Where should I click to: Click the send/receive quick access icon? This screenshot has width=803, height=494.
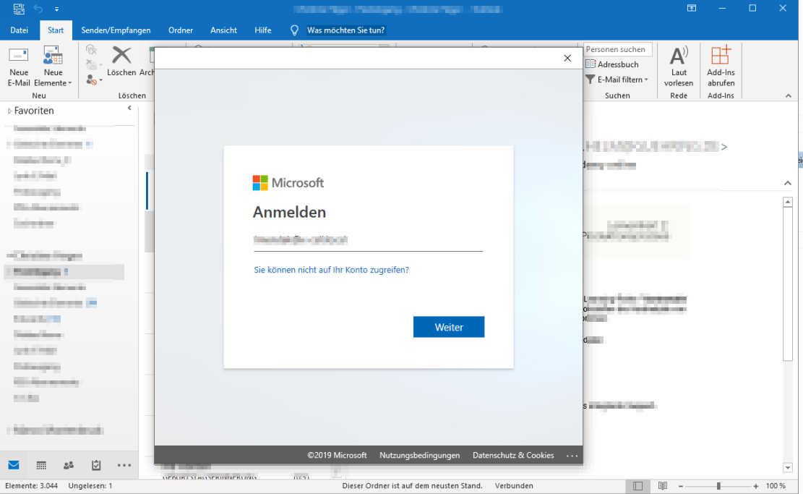[19, 9]
